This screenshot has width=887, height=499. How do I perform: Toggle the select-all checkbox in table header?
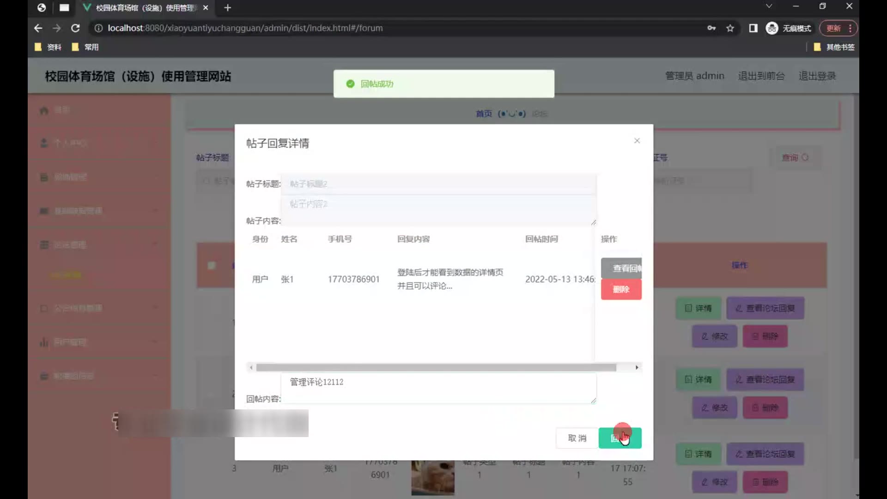click(x=212, y=265)
